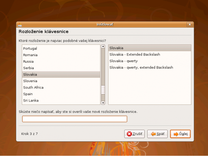Select Slovakia - qwerty variant
This screenshot has height=156, width=208.
pos(150,61)
